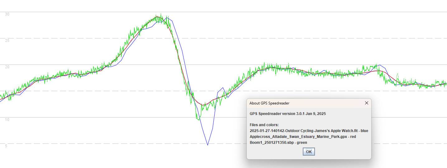Close the About GPS Speedreader dialog with X

pos(367,103)
